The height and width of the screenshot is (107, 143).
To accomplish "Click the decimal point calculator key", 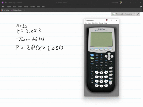I will (x=101, y=86).
